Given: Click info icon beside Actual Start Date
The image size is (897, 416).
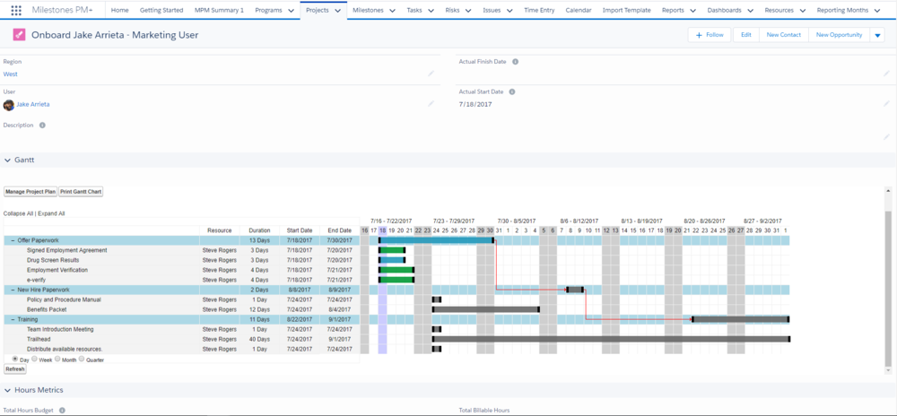Looking at the screenshot, I should point(512,91).
